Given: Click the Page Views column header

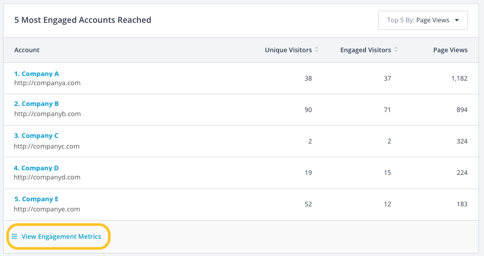Looking at the screenshot, I should [450, 50].
